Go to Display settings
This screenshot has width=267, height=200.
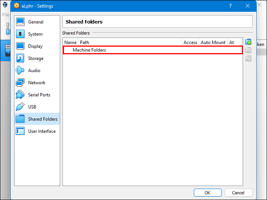[x=35, y=46]
